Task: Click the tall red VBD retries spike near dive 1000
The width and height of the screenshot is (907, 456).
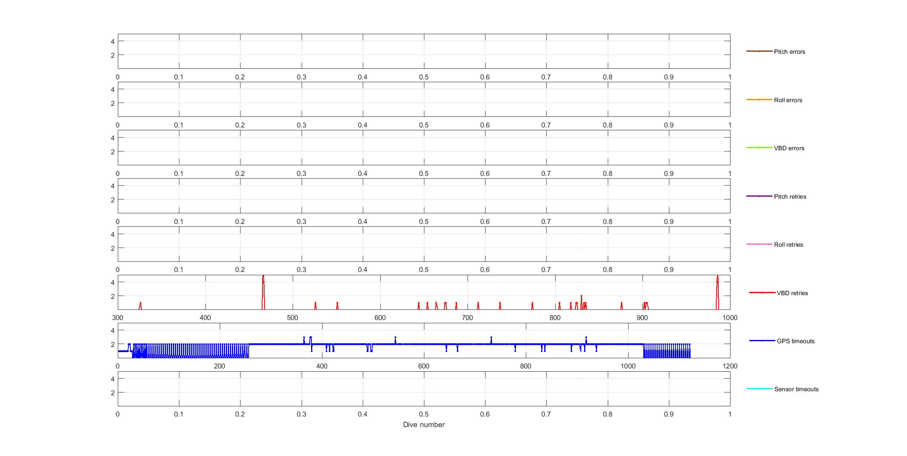Action: pyautogui.click(x=717, y=292)
